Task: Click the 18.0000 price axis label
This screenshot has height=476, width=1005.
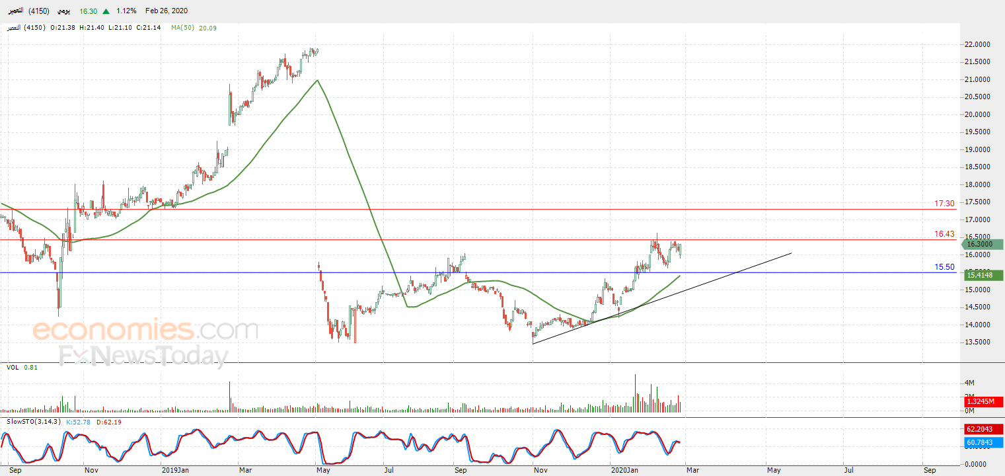Action: click(x=977, y=184)
